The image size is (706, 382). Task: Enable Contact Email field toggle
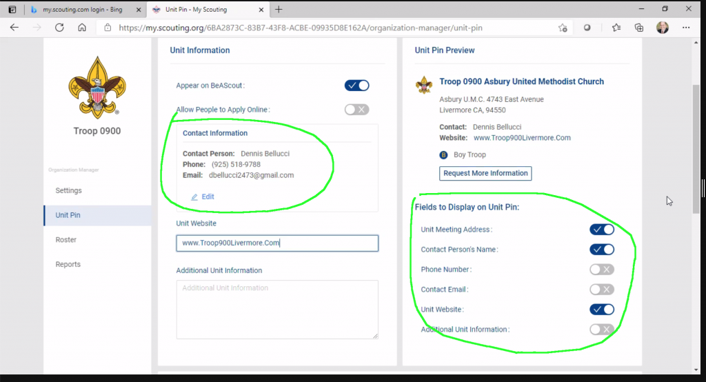click(601, 290)
